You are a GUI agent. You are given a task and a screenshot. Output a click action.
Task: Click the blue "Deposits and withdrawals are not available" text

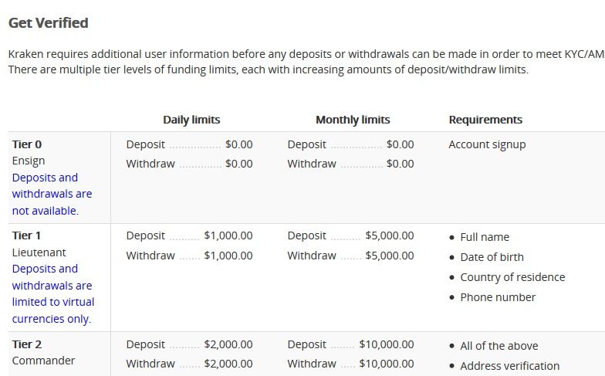coord(52,194)
